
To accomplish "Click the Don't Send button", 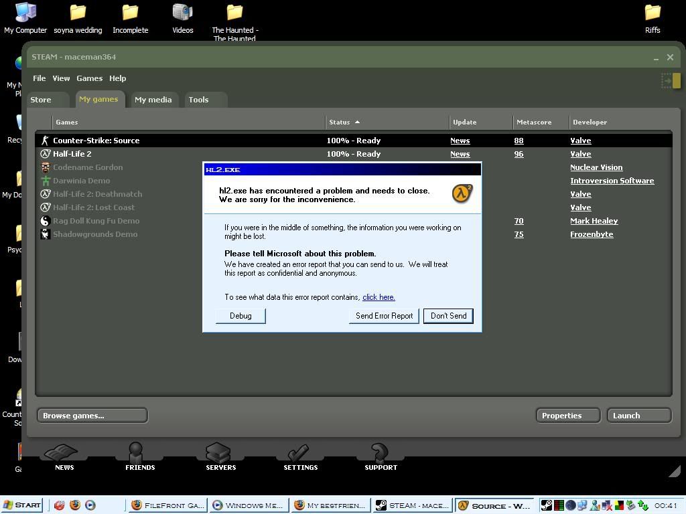I will point(448,316).
